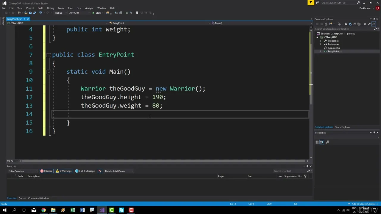
Task: Click the Undo arrow icon
Action: [x=40, y=13]
